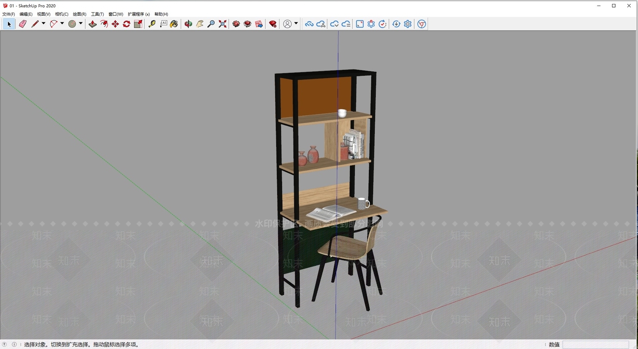Activate the Select arrow tool
This screenshot has width=638, height=349.
[x=9, y=24]
